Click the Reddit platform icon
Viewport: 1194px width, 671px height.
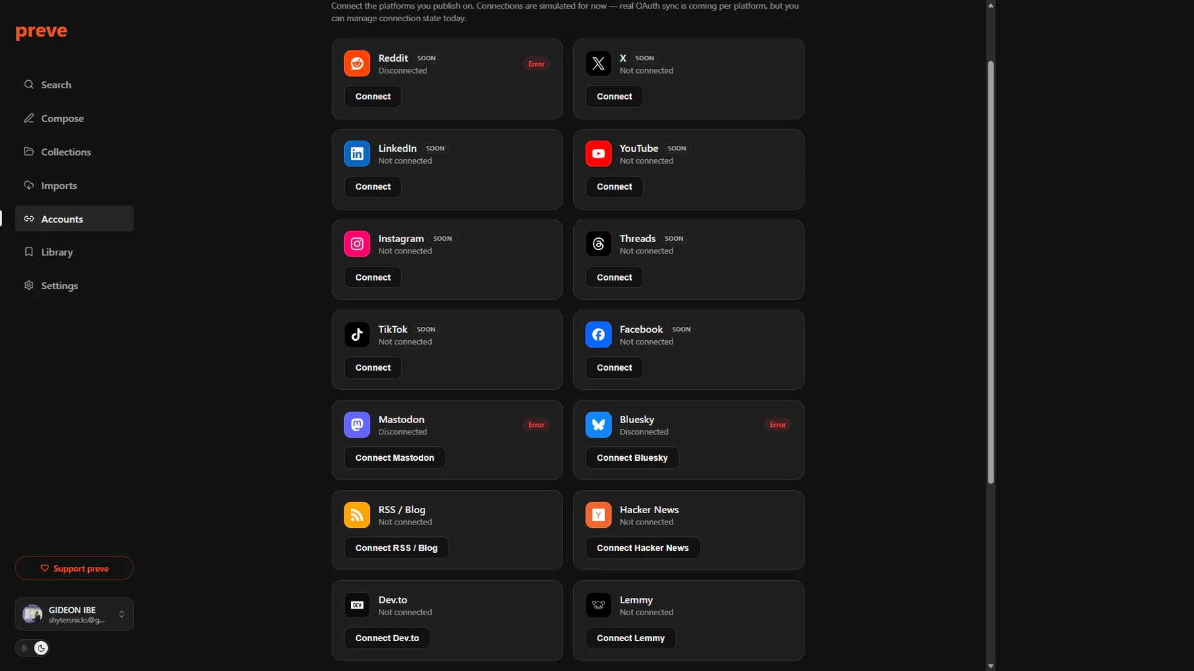[x=357, y=64]
